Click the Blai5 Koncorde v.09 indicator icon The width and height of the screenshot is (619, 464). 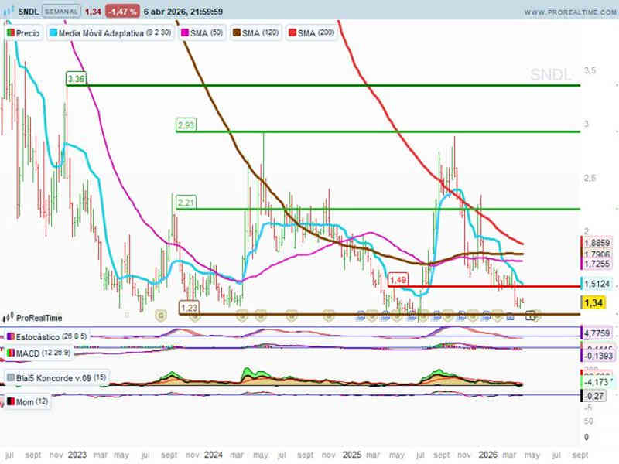(x=10, y=378)
